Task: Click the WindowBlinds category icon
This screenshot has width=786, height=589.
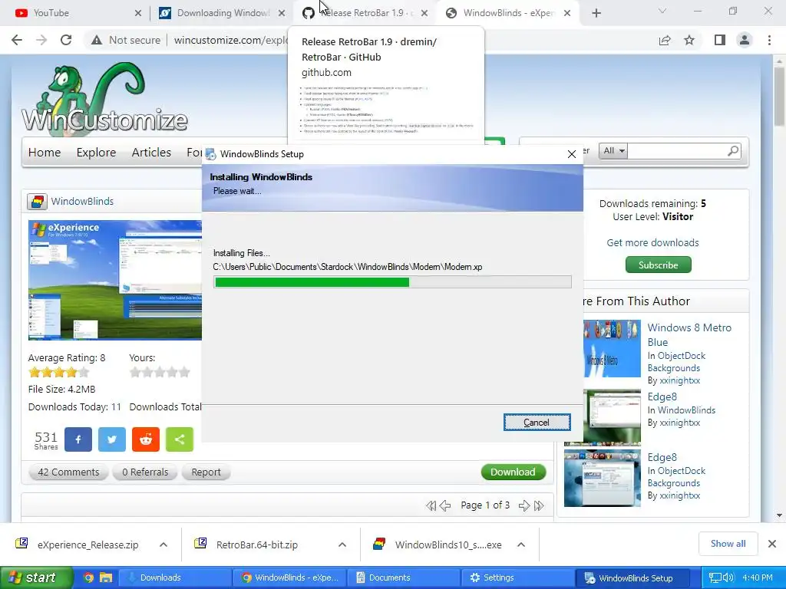Action: pyautogui.click(x=37, y=202)
